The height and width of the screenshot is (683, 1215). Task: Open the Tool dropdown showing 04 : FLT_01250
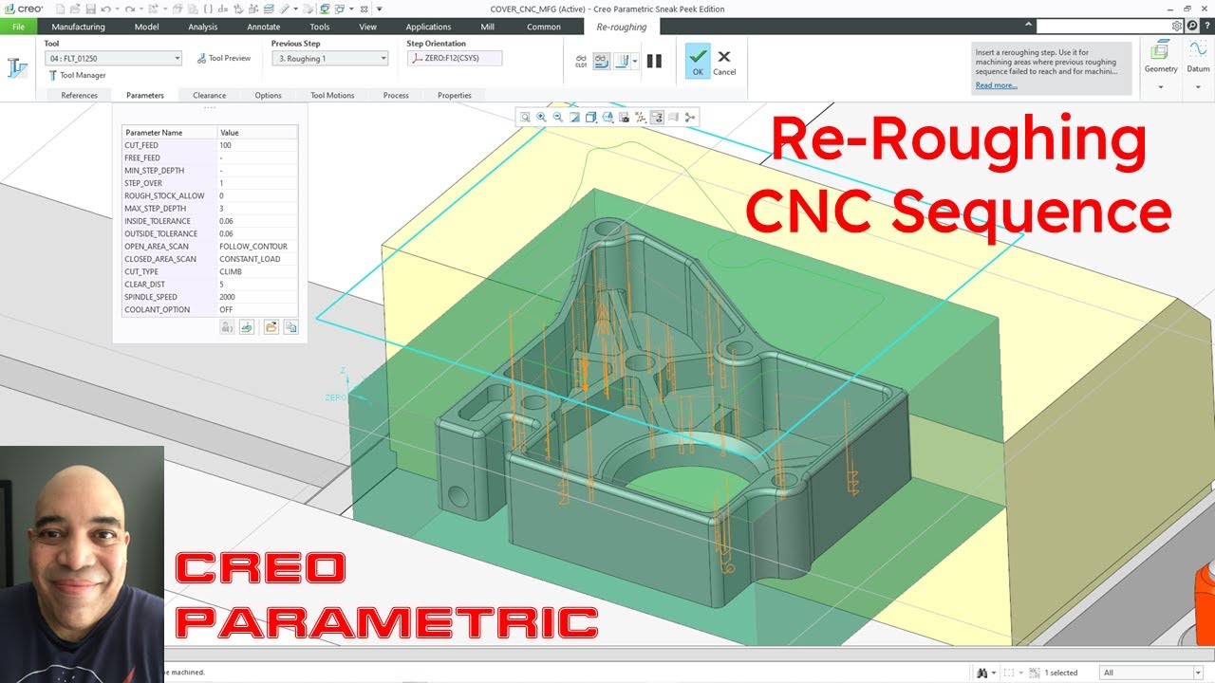112,59
